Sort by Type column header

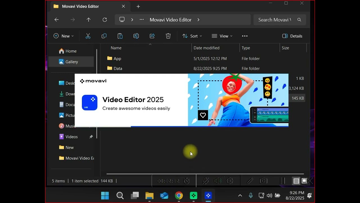click(x=246, y=48)
